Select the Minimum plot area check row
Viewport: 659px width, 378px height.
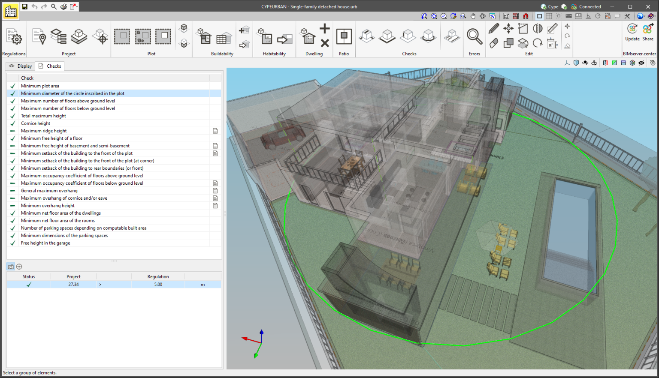click(x=40, y=86)
